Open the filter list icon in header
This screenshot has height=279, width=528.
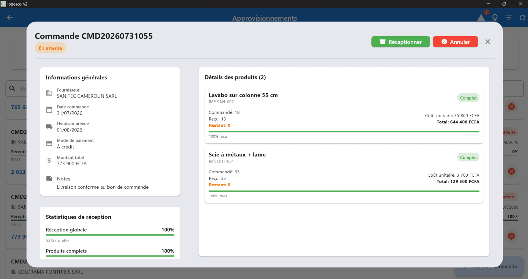tap(509, 18)
